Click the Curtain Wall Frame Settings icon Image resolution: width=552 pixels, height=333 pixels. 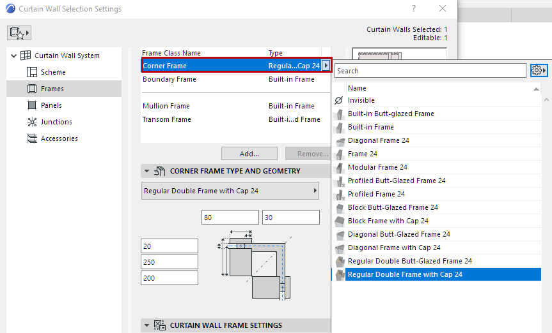(159, 325)
